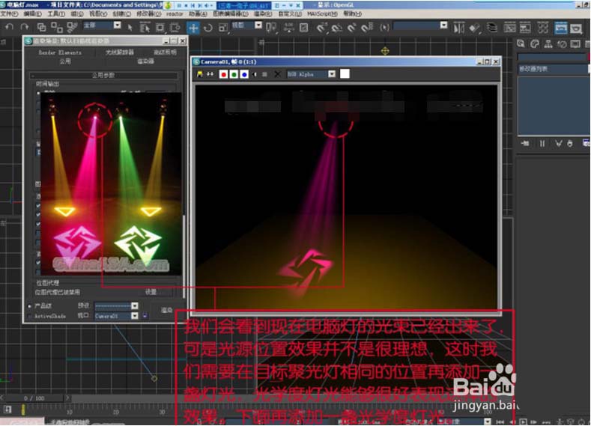The width and height of the screenshot is (591, 426).
Task: Toggle the Percent Snap magnet icon
Action: (x=351, y=28)
